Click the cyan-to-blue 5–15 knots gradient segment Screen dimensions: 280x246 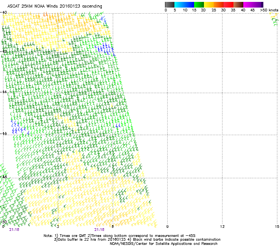(x=184, y=5)
